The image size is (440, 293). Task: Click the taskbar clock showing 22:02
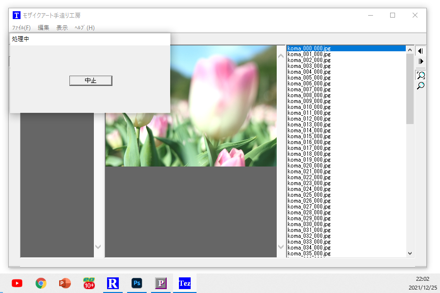point(422,279)
